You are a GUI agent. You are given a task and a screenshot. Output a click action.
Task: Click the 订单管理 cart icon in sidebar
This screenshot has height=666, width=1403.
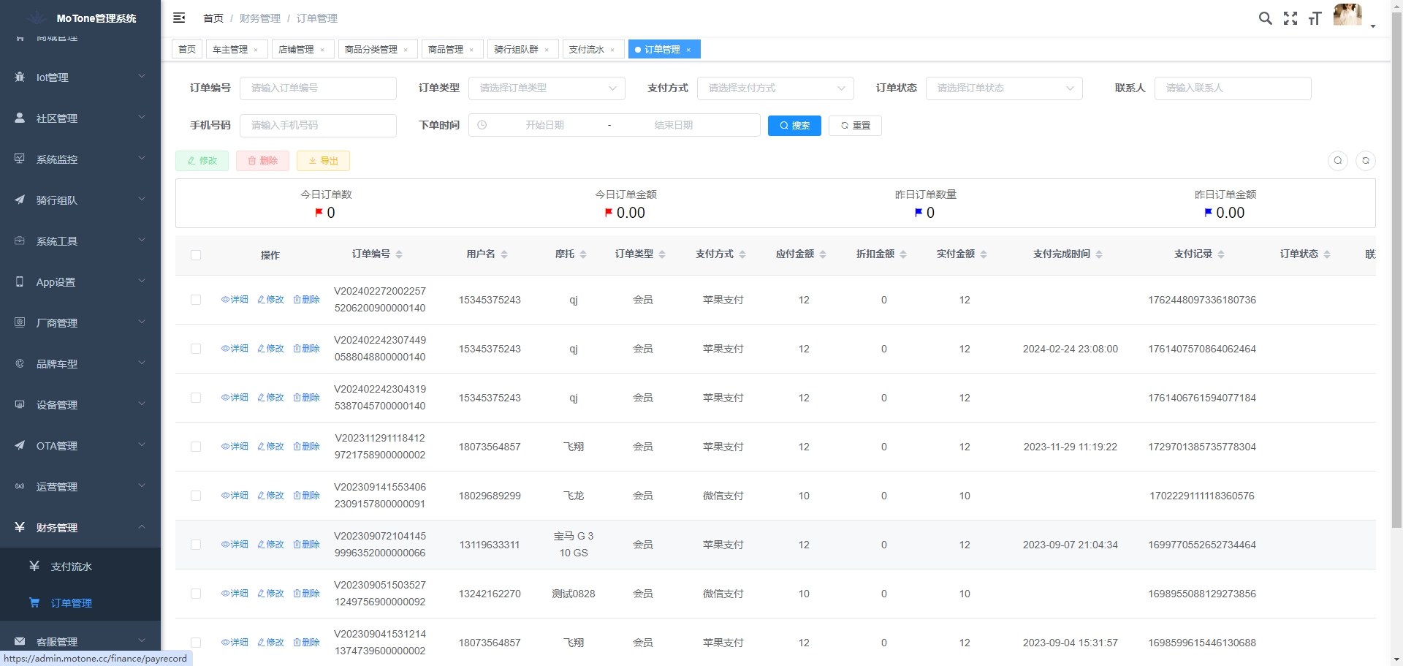pyautogui.click(x=34, y=603)
